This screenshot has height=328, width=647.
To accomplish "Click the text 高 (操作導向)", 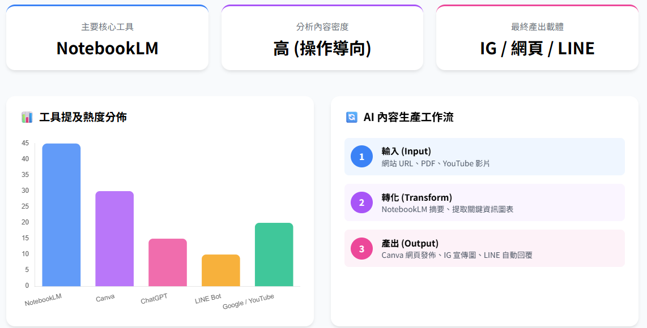I will 322,49.
